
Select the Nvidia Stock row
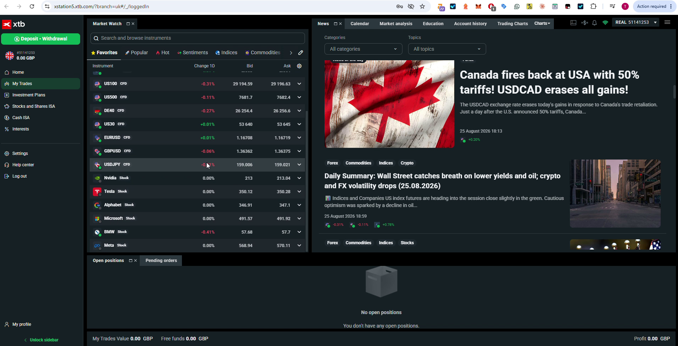pos(197,178)
